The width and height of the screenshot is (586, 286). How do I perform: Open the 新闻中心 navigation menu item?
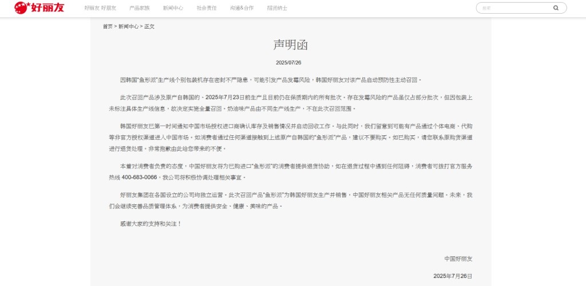click(x=173, y=8)
